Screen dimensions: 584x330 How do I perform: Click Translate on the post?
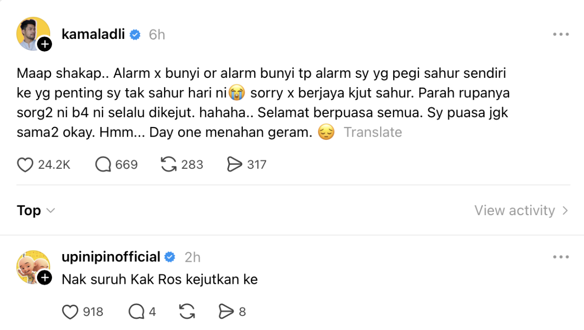(x=373, y=132)
